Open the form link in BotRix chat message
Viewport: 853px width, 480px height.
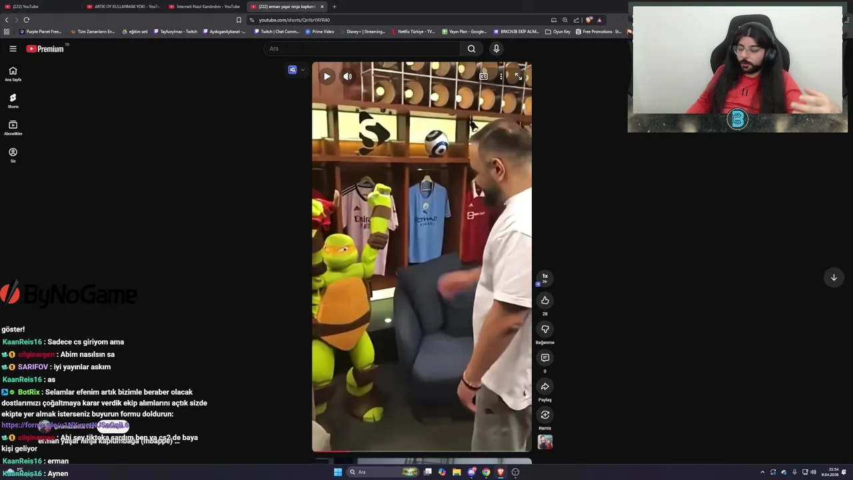[x=65, y=425]
